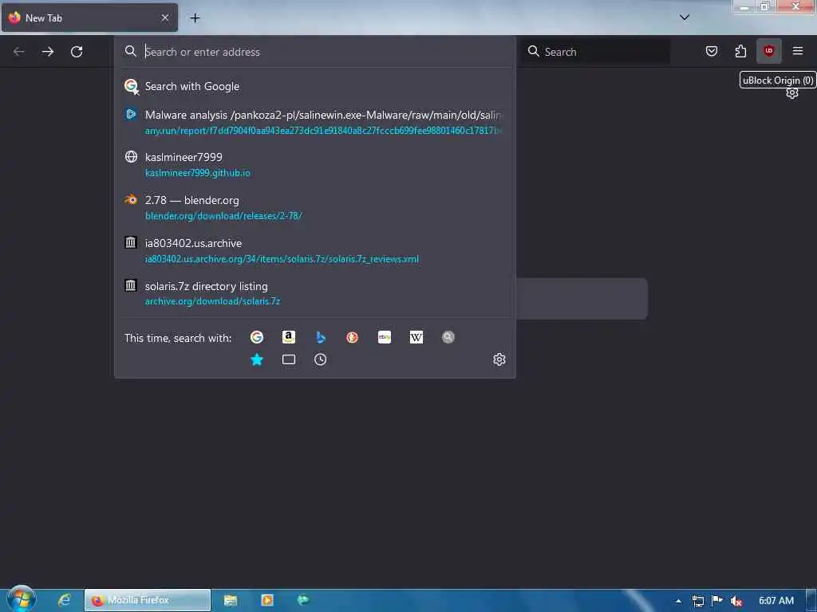The image size is (817, 612).
Task: Choose Search with Google suggestion
Action: [314, 86]
